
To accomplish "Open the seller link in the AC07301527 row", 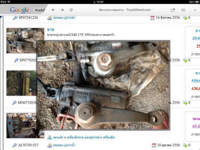I will click(64, 145).
